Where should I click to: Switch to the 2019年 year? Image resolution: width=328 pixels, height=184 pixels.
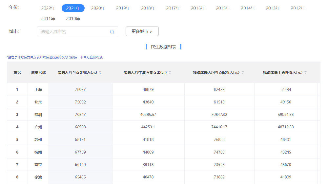123,8
